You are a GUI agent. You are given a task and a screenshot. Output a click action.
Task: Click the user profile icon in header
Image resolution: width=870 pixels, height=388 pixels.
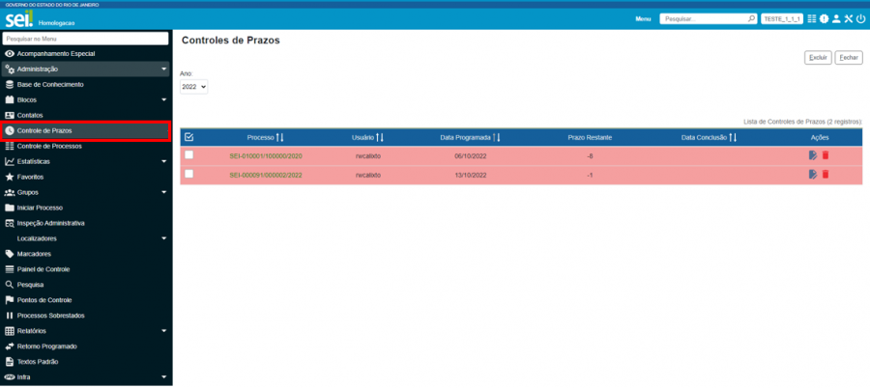[x=836, y=18]
